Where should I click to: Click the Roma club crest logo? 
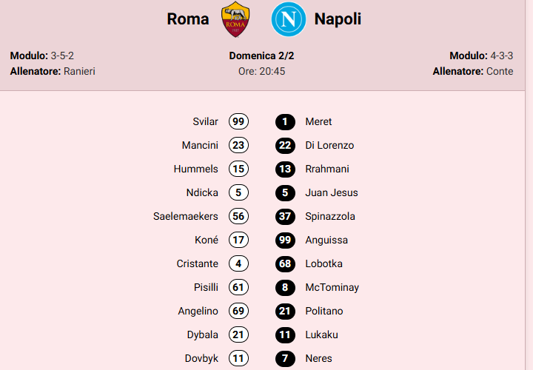click(236, 20)
